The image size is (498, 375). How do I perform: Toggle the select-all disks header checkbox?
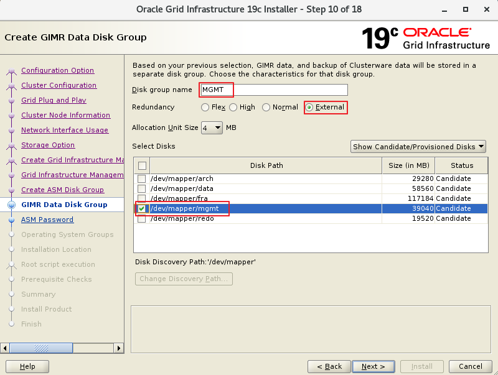142,165
